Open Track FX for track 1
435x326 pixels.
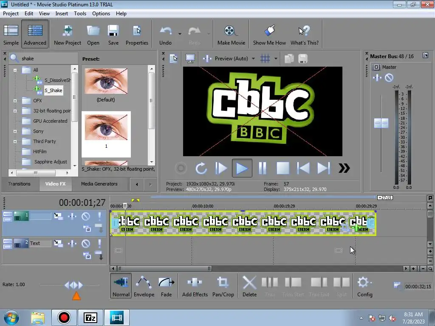pyautogui.click(x=72, y=216)
